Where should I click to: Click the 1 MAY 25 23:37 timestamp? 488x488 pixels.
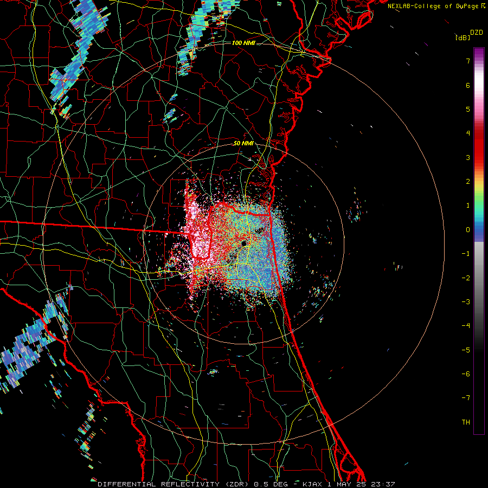[361, 484]
